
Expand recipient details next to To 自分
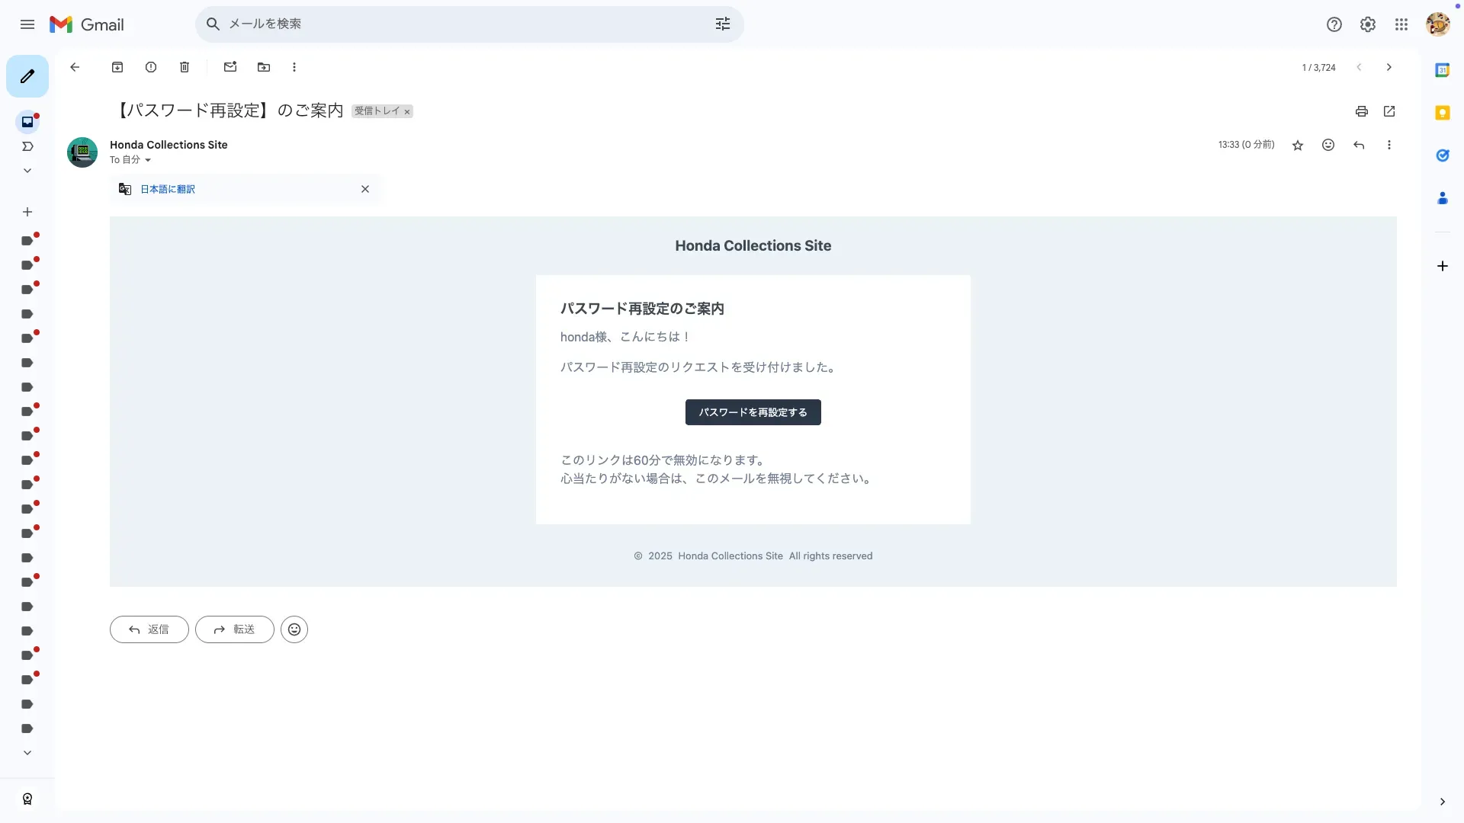(148, 160)
